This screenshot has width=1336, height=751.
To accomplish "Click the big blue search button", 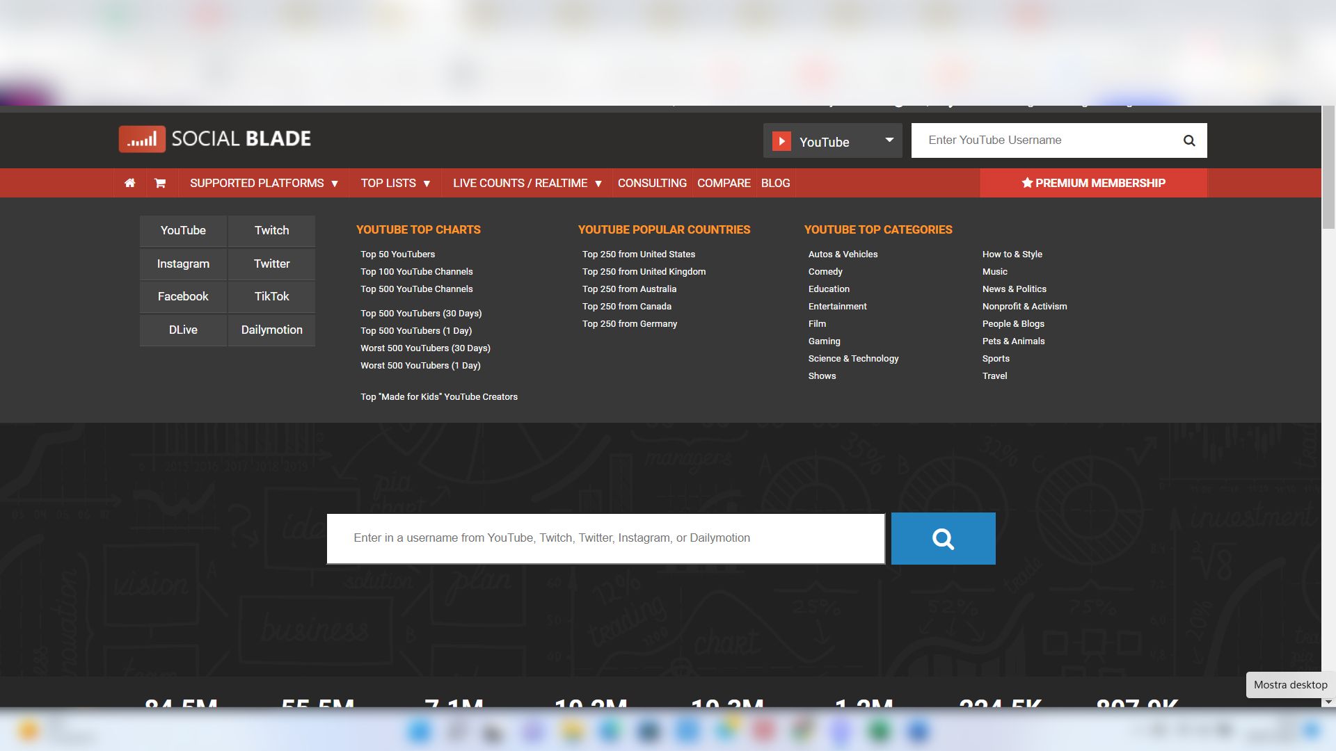I will 943,538.
